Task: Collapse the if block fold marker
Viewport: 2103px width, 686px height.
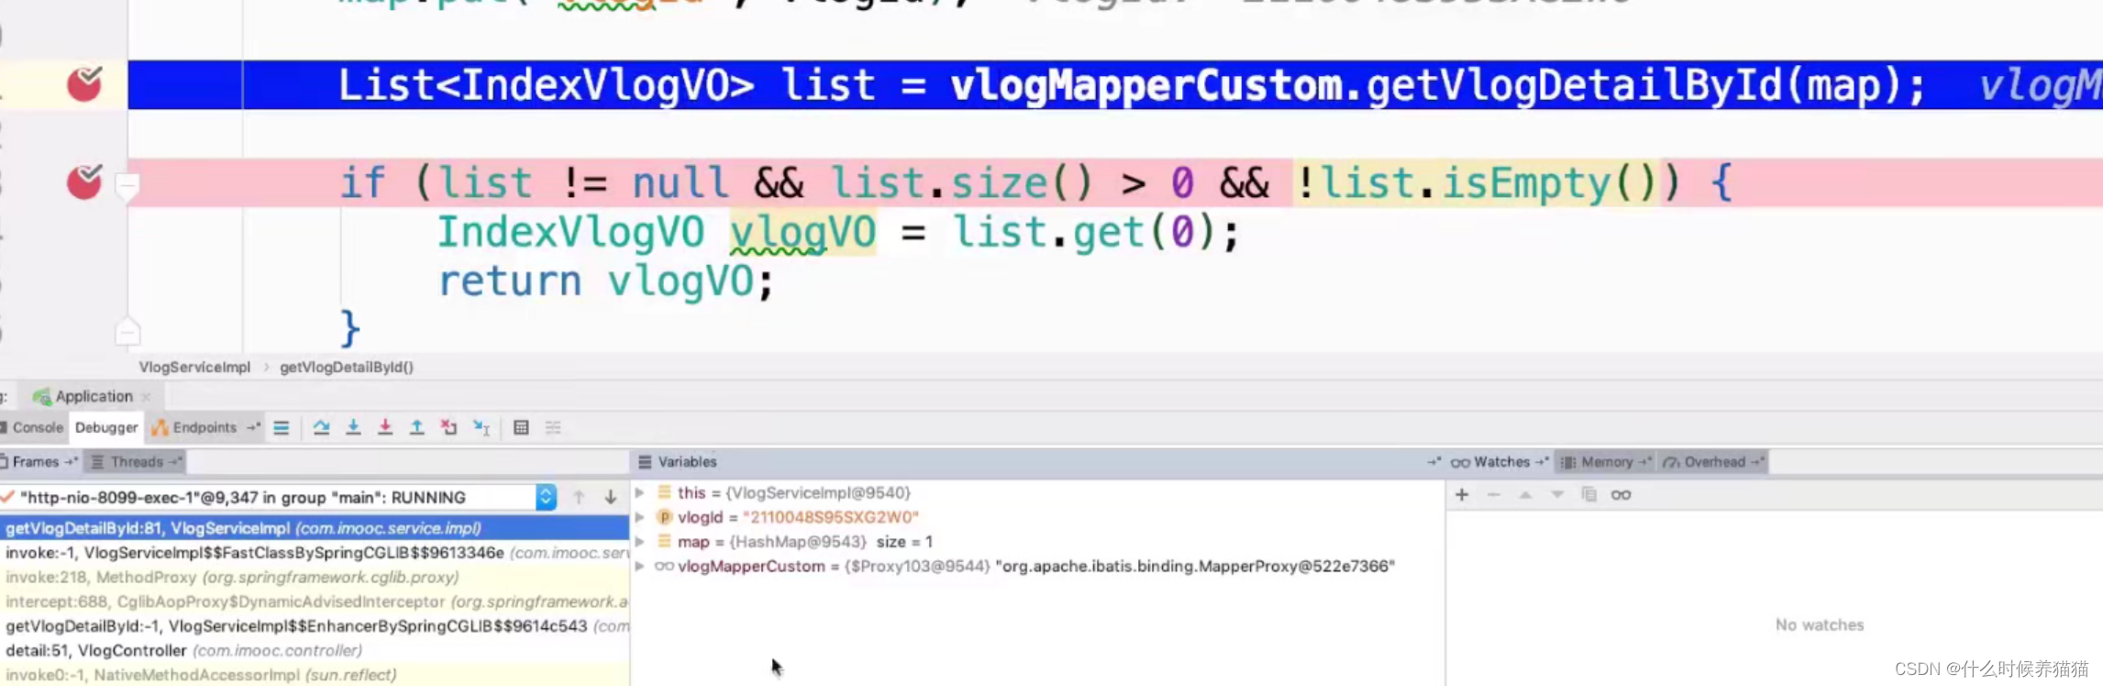Action: point(127,186)
